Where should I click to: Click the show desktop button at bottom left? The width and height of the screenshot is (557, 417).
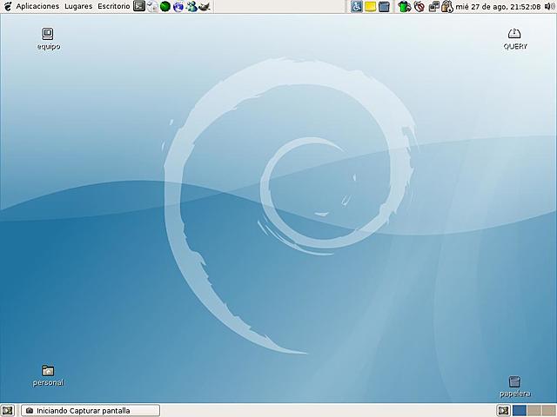[x=8, y=411]
